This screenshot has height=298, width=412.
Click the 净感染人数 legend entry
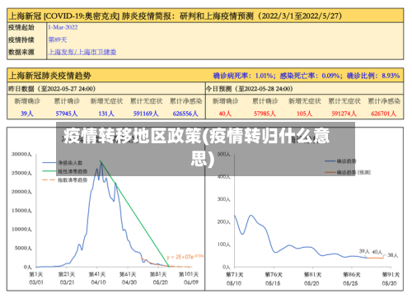point(63,163)
